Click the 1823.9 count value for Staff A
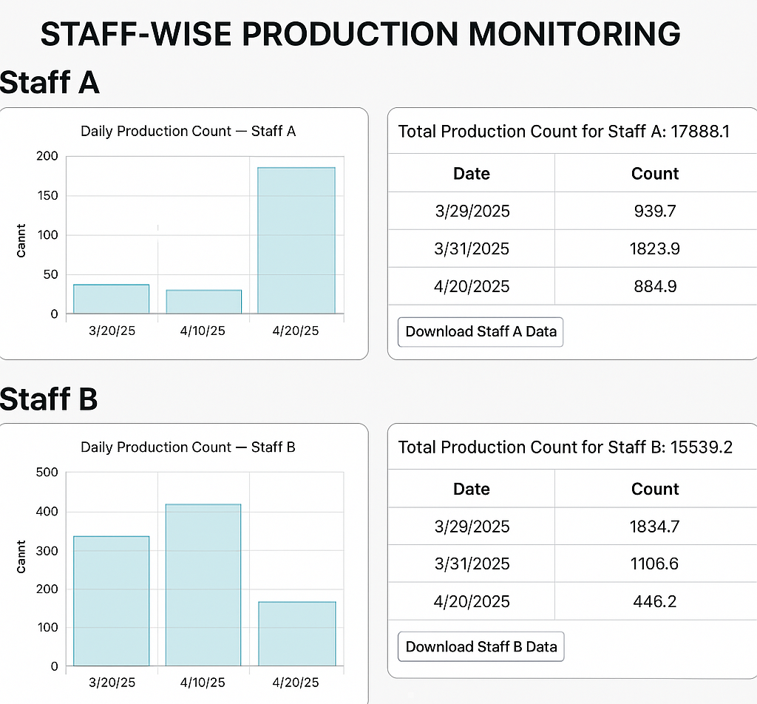The width and height of the screenshot is (757, 704). coord(654,248)
